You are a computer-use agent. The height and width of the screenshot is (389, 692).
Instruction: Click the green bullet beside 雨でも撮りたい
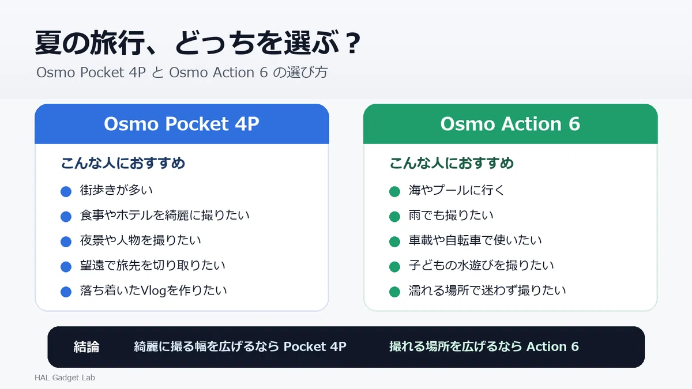tap(394, 217)
